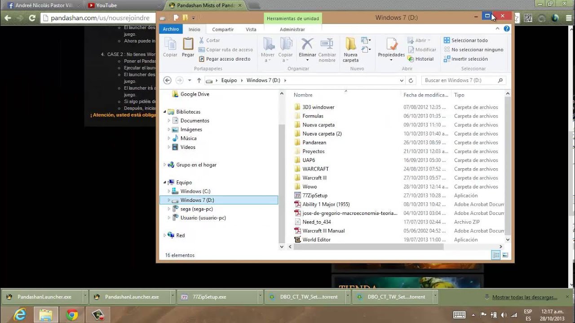Expand the address bar history dropdown
575x323 pixels.
[402, 80]
